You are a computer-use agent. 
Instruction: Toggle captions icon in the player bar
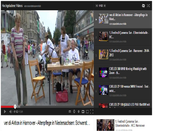[70, 112]
